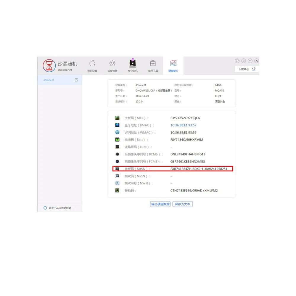
Task: Click model number MQA52
Action: click(x=219, y=91)
